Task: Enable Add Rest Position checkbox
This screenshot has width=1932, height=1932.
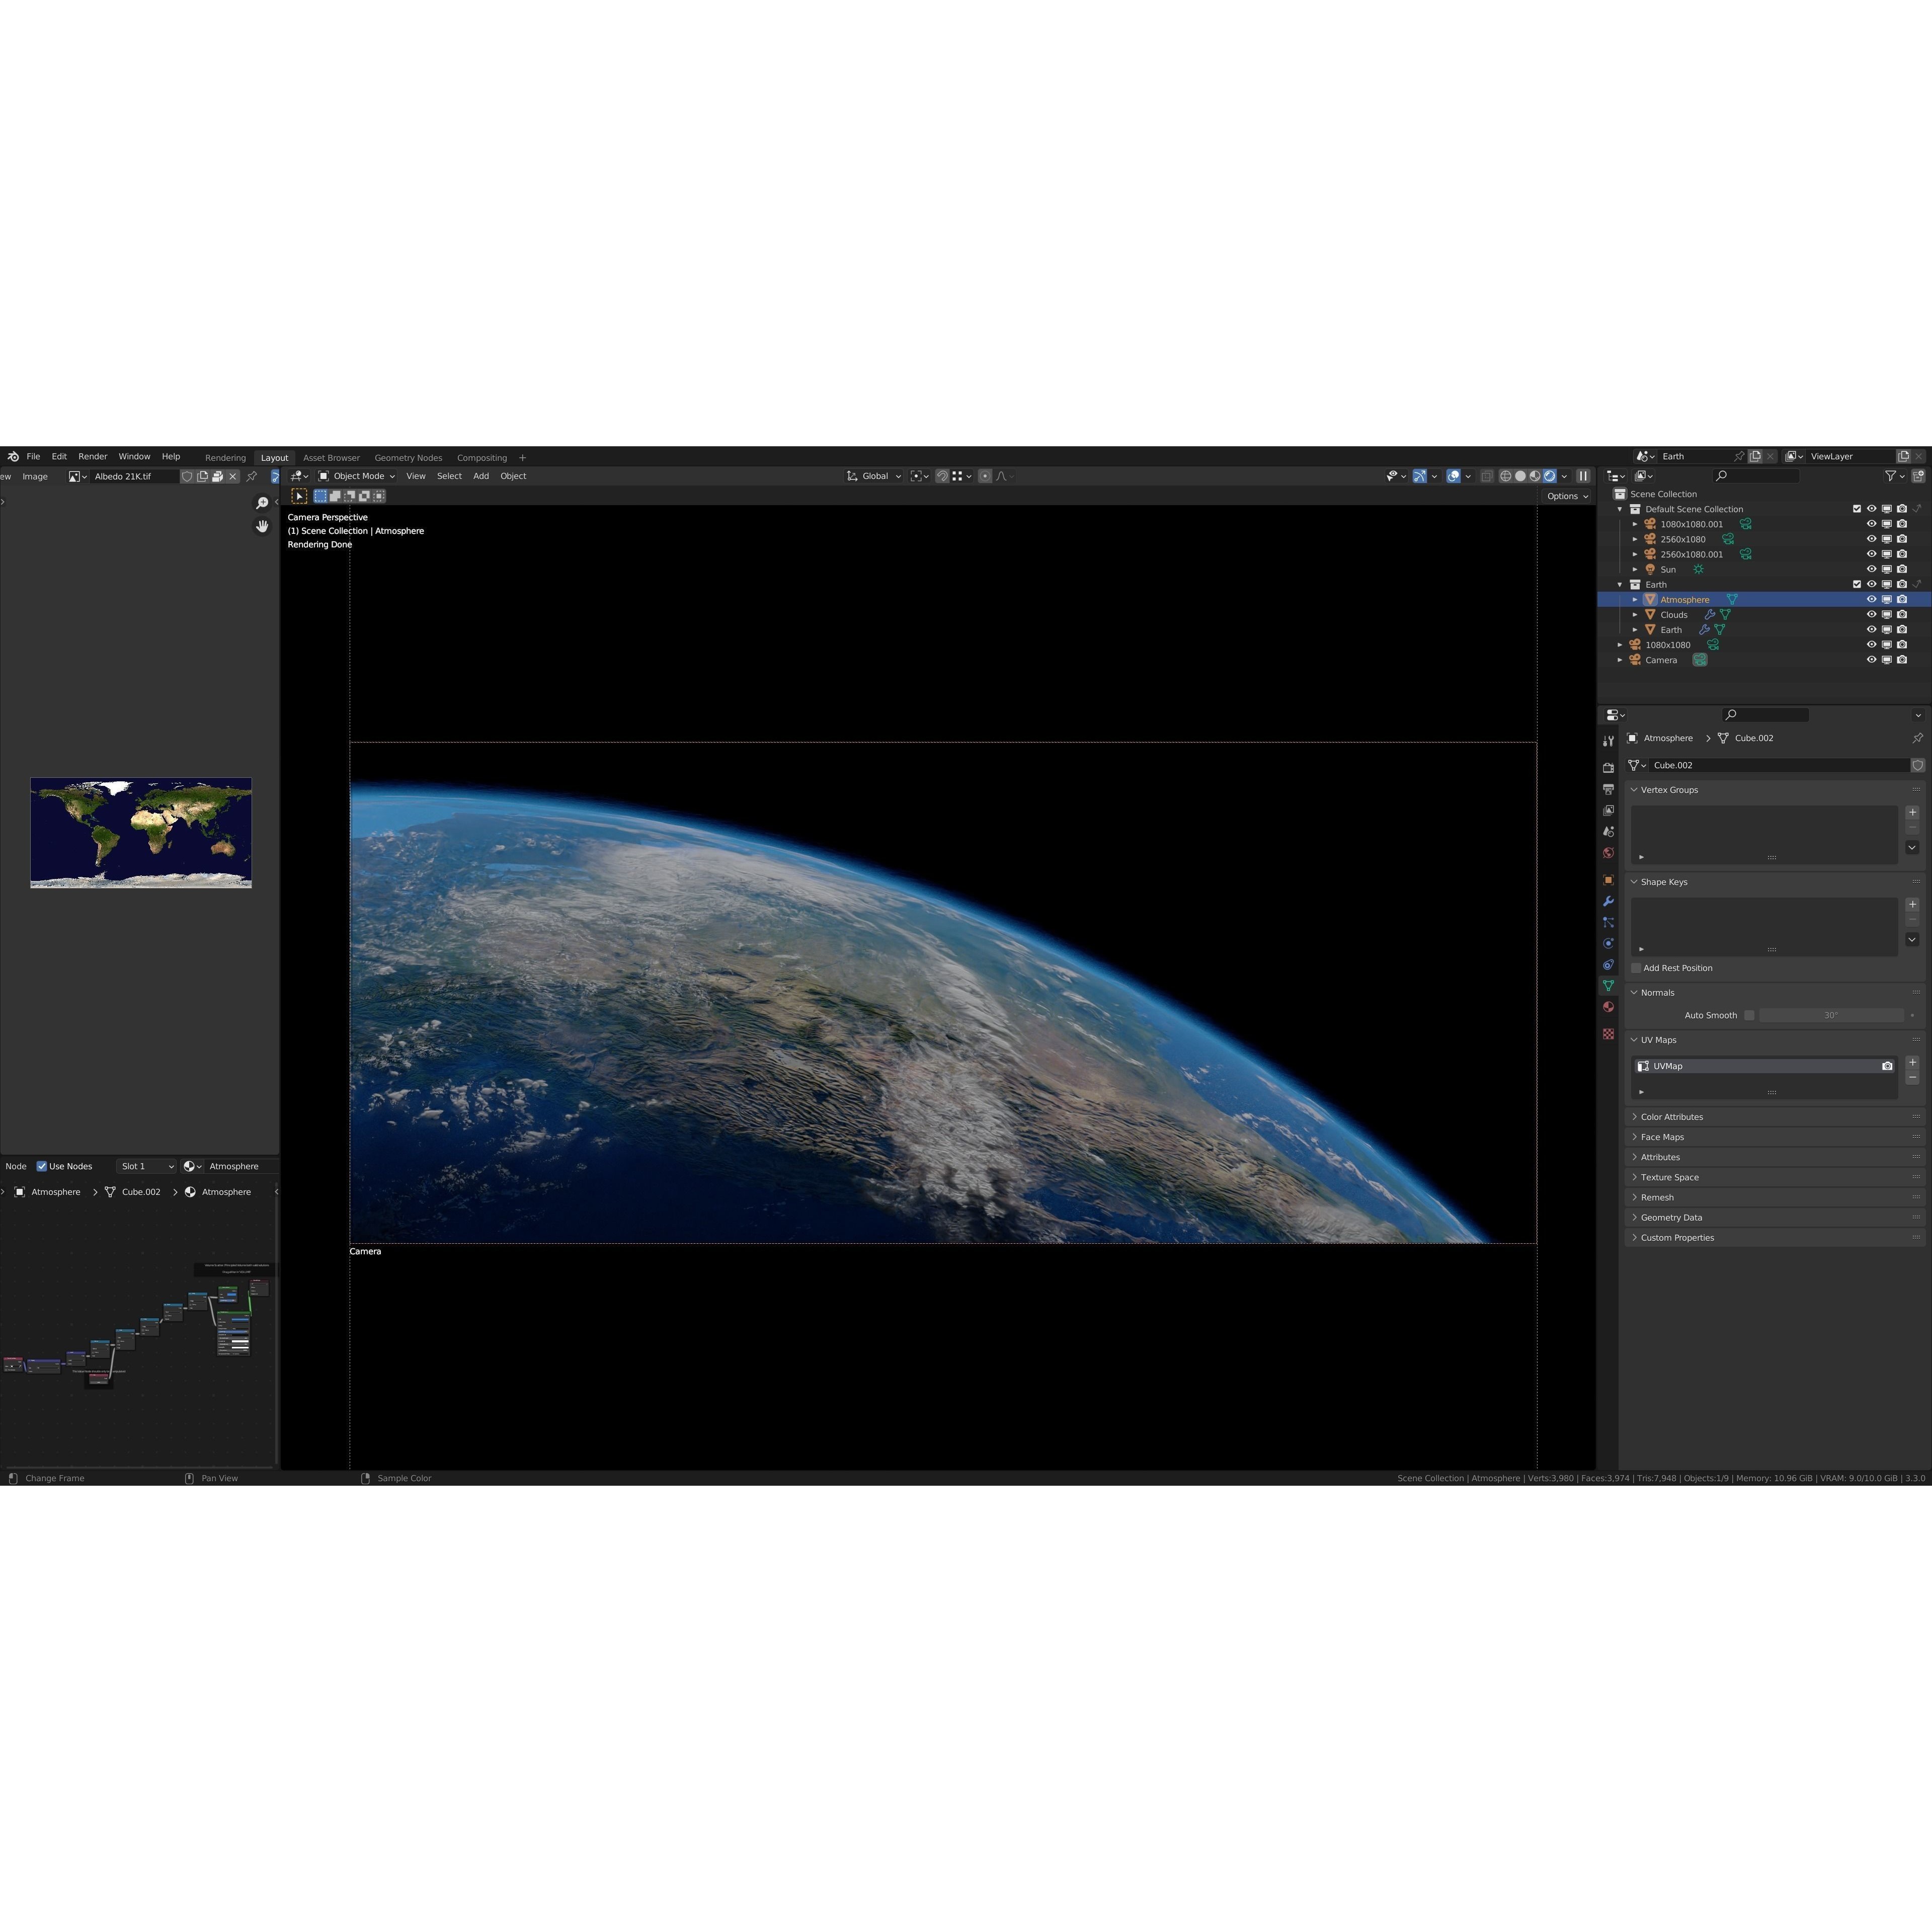Action: point(1636,968)
